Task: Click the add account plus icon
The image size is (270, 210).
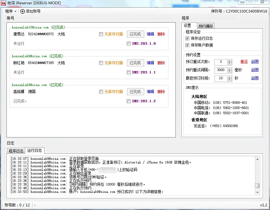Action: click(22, 11)
